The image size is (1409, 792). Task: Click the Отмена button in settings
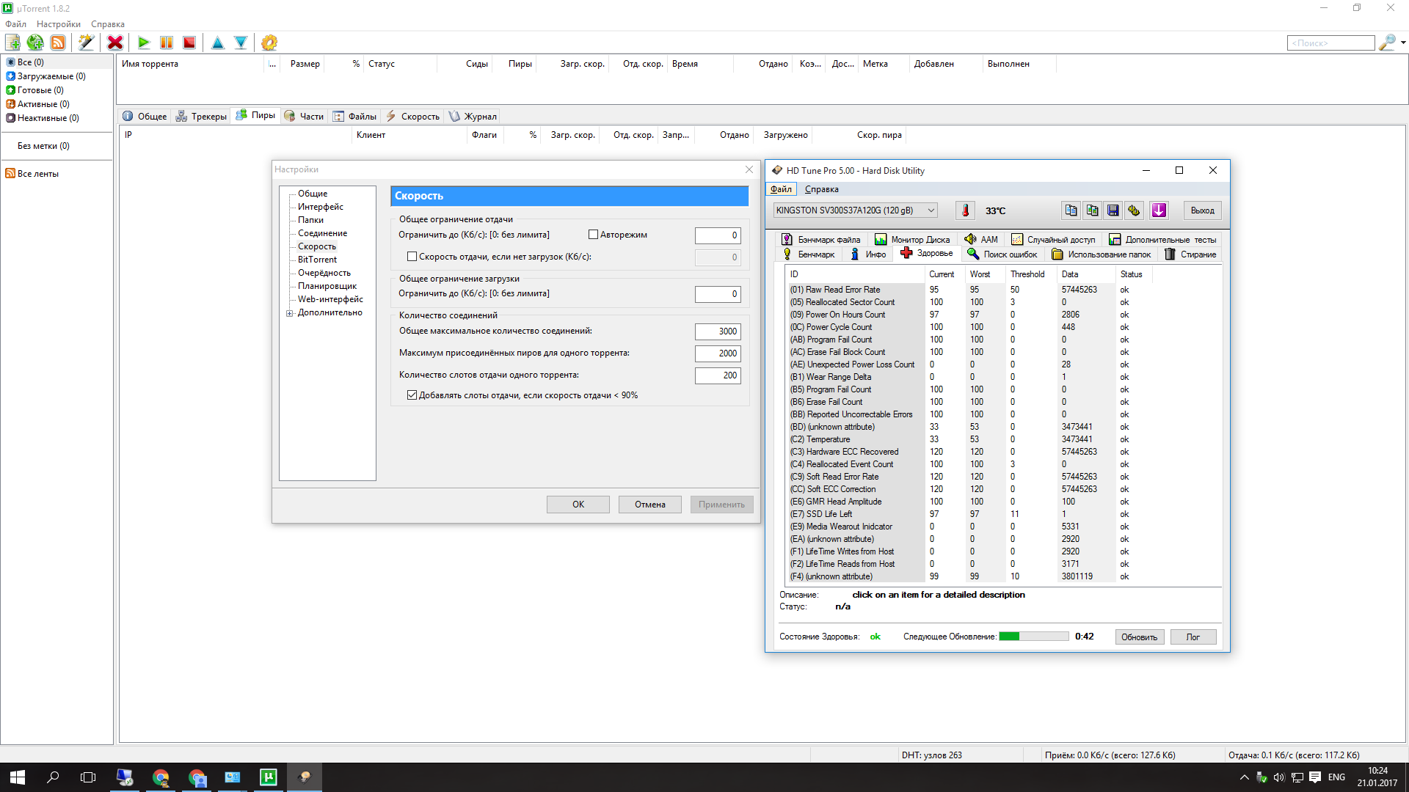point(649,505)
